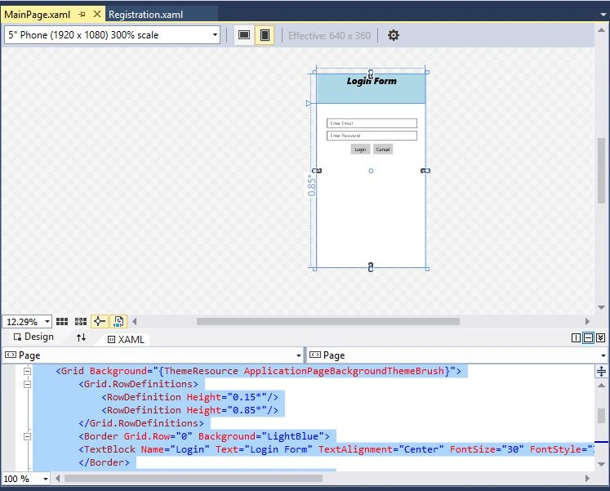Toggle snapping to gridlines icon
This screenshot has height=491, width=610.
(x=81, y=321)
